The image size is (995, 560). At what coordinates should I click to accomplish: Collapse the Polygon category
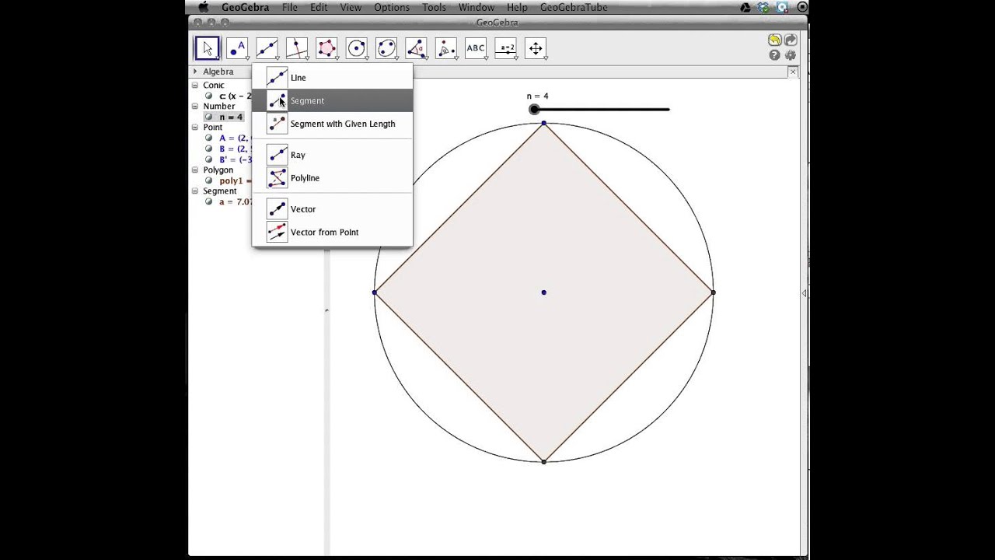coord(195,170)
